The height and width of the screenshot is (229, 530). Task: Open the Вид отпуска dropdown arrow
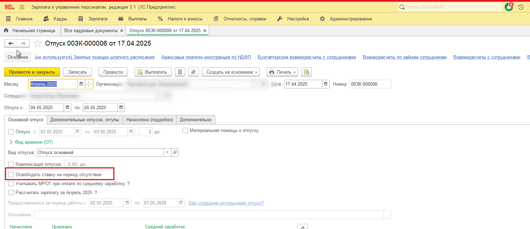pyautogui.click(x=168, y=152)
